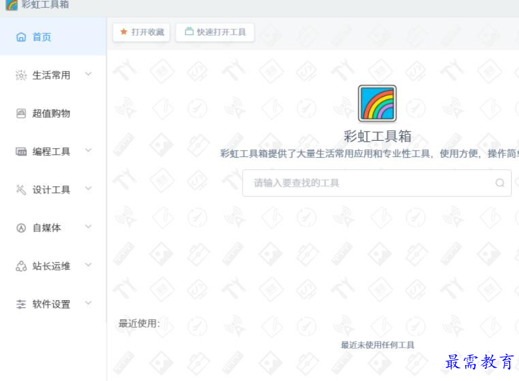
Task: Click the 自媒体 circle icon
Action: [21, 228]
